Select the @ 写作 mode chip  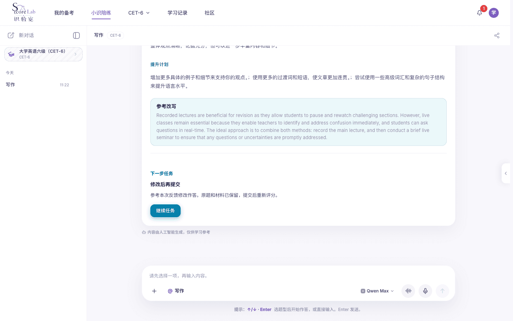(x=176, y=291)
